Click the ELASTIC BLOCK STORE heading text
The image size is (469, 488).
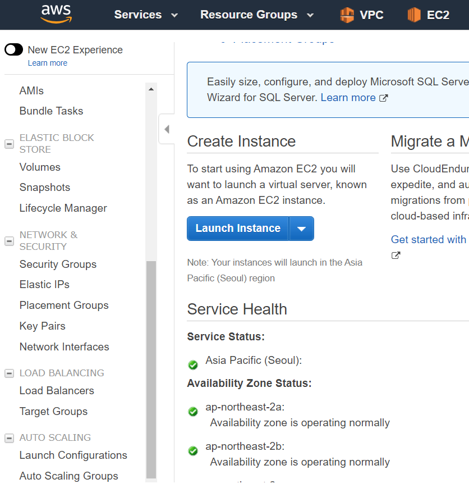(57, 143)
